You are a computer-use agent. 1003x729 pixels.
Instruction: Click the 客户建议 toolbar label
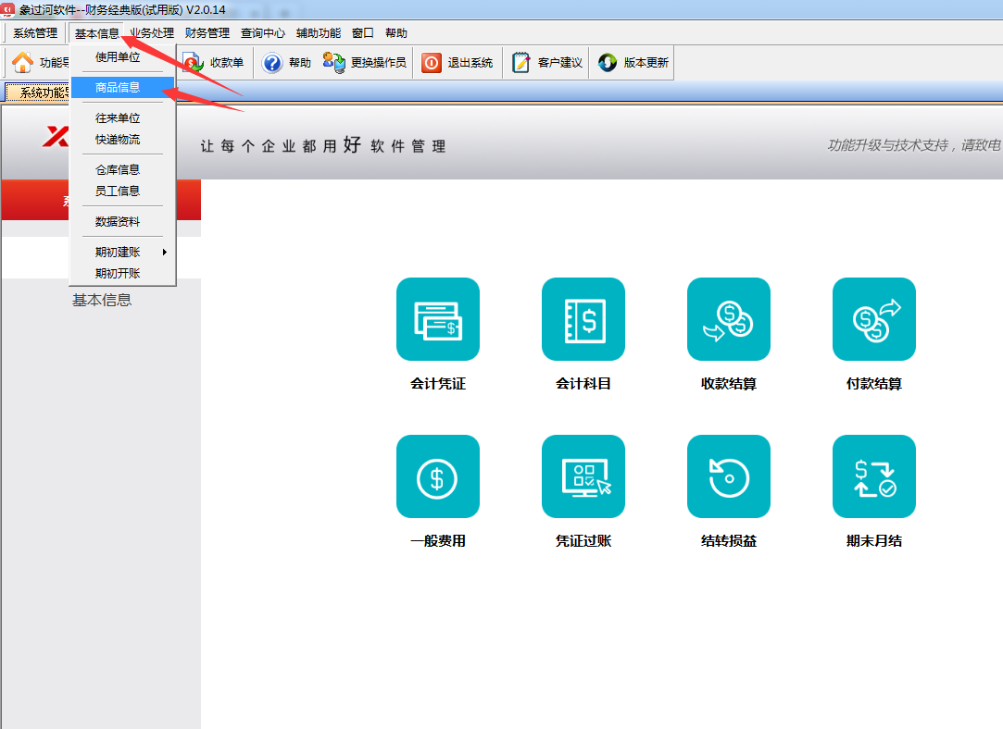pyautogui.click(x=559, y=63)
